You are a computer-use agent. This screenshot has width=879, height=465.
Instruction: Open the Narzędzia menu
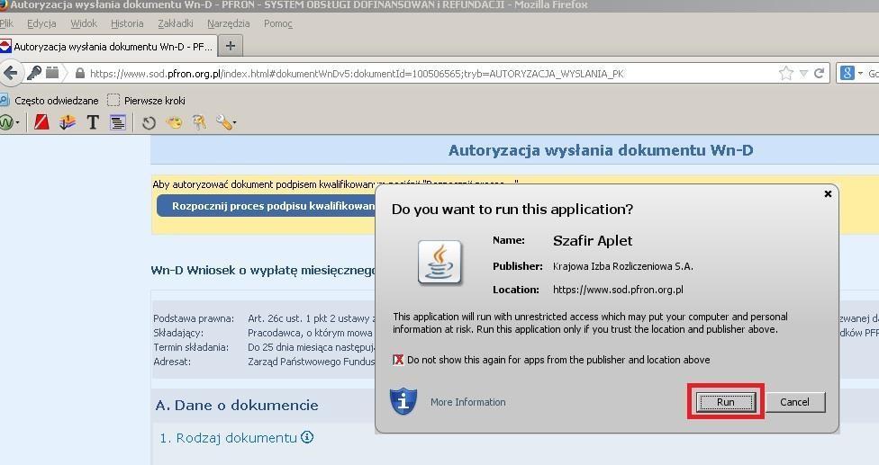click(x=228, y=23)
